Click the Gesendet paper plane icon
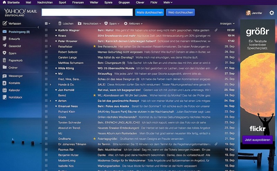The height and width of the screenshot is (171, 277). click(x=5, y=46)
